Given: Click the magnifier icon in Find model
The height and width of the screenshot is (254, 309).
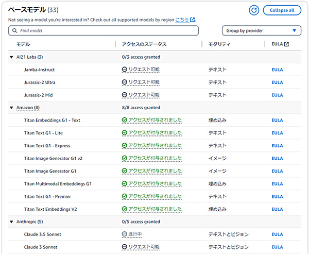Looking at the screenshot, I should (14, 30).
